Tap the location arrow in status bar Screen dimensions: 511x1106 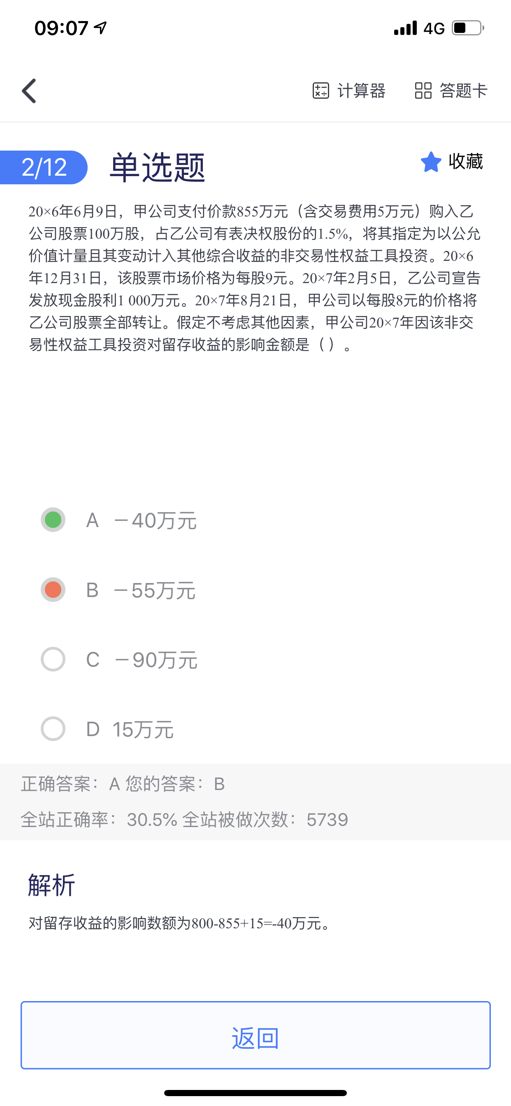coord(100,28)
